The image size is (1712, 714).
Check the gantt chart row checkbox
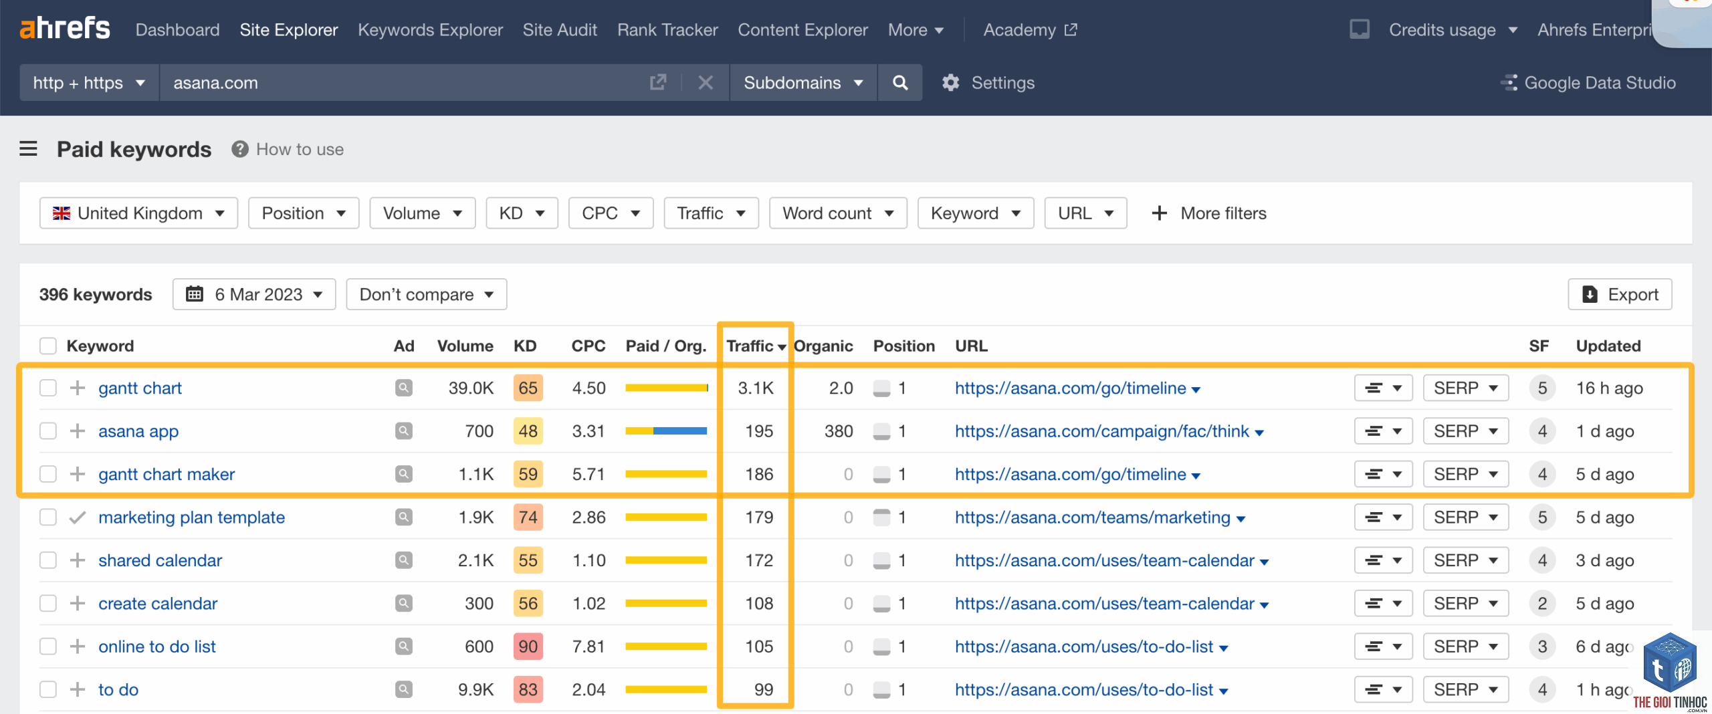coord(48,388)
